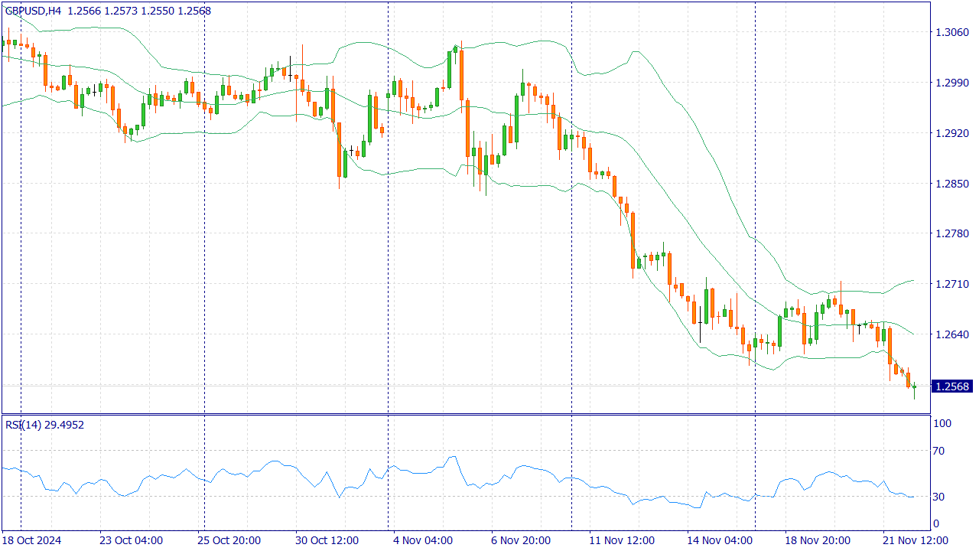
Task: Click the 18 Oct 2024 date label
Action: tap(32, 540)
